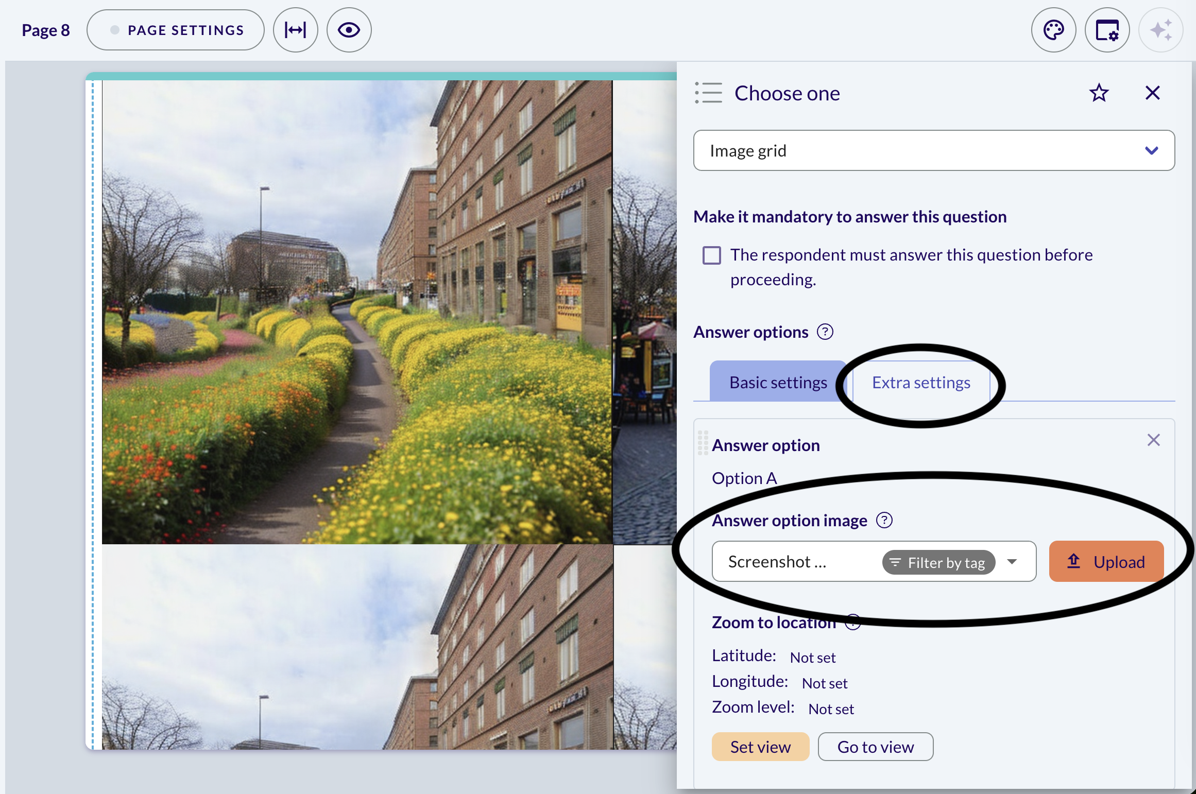
Task: Click the Upload button
Action: pos(1106,561)
